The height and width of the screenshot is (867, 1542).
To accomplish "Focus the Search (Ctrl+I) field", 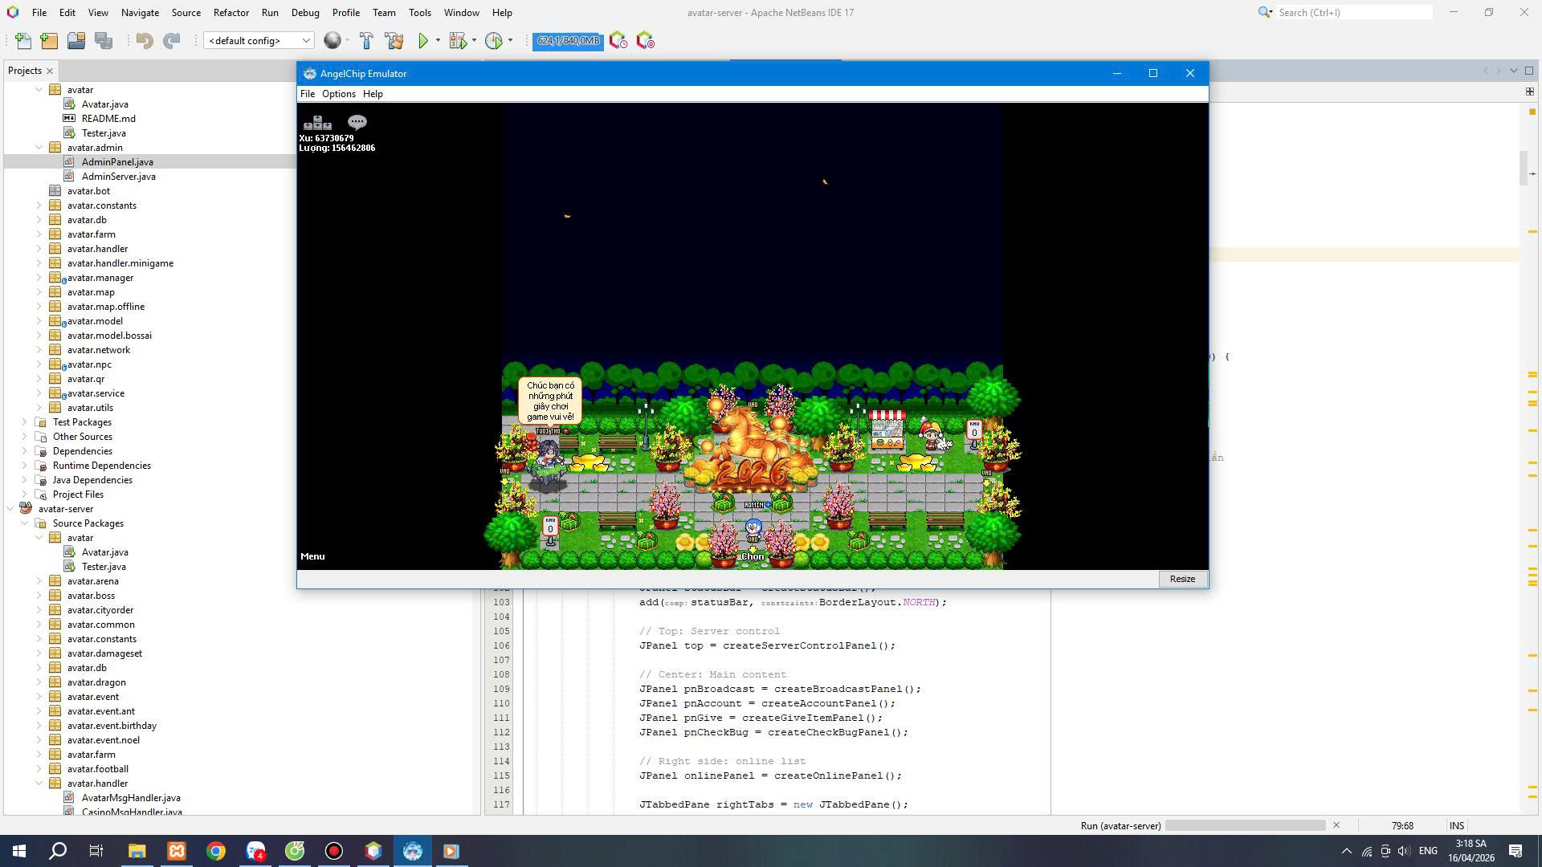I will click(x=1353, y=13).
